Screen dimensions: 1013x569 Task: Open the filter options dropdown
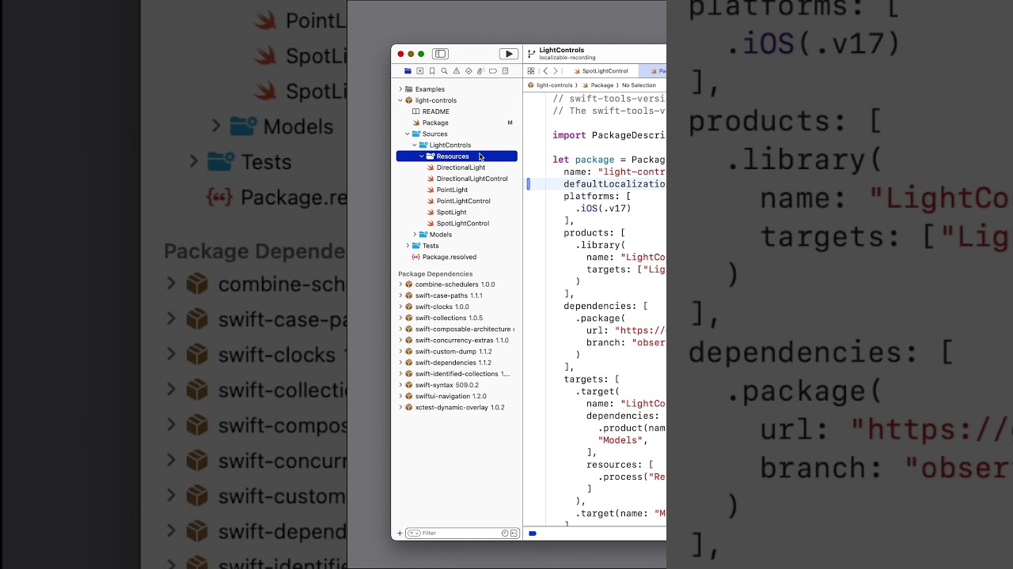click(x=413, y=533)
